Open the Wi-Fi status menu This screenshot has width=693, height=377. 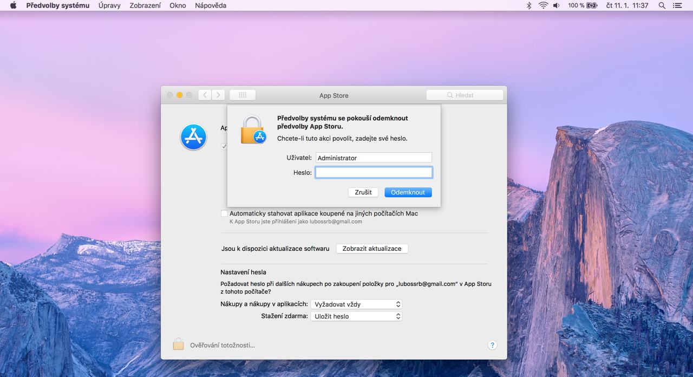click(x=543, y=5)
